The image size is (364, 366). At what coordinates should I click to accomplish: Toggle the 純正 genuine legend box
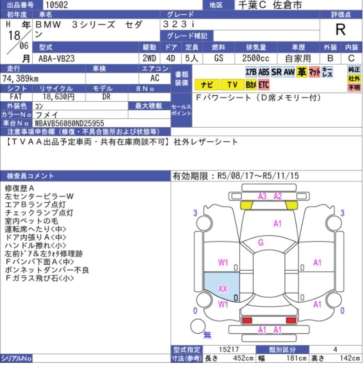354,69
